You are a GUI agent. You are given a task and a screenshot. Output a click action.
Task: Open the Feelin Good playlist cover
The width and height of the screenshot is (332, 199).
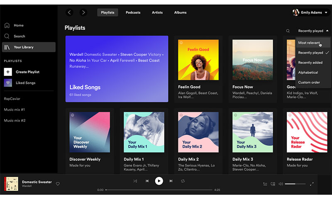click(x=198, y=60)
